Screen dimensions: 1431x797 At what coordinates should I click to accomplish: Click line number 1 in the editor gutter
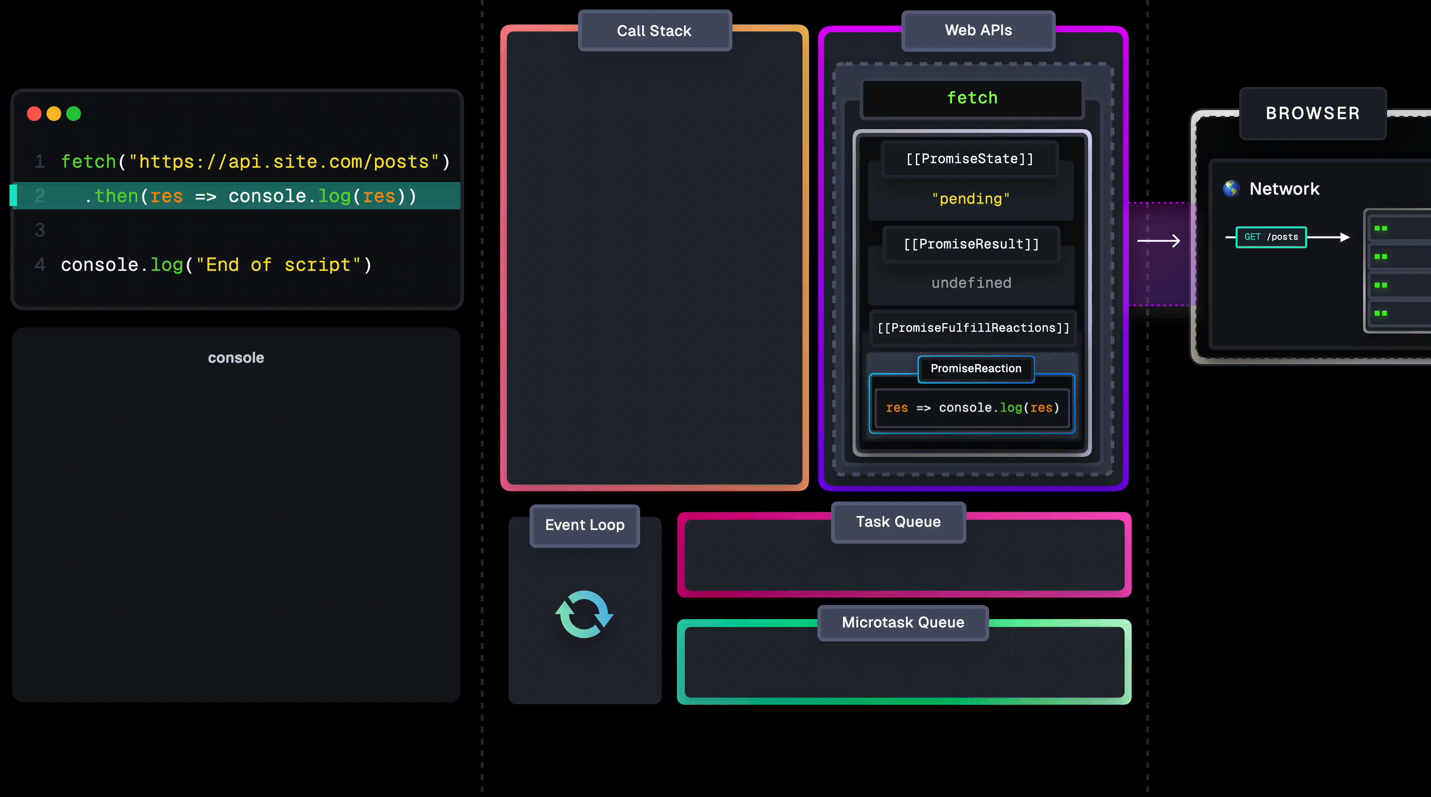[x=40, y=161]
